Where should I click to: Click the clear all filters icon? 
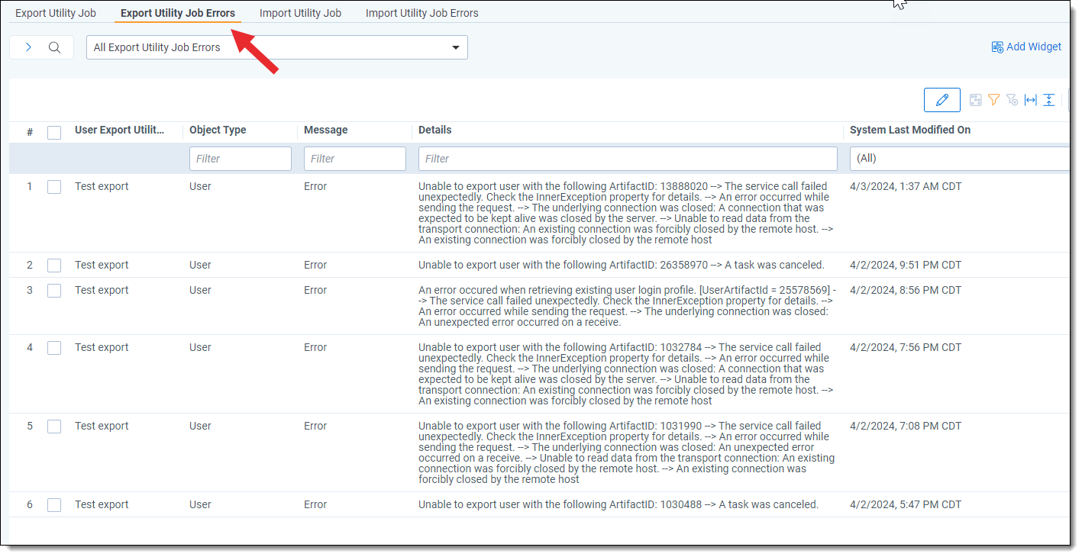[x=1012, y=100]
